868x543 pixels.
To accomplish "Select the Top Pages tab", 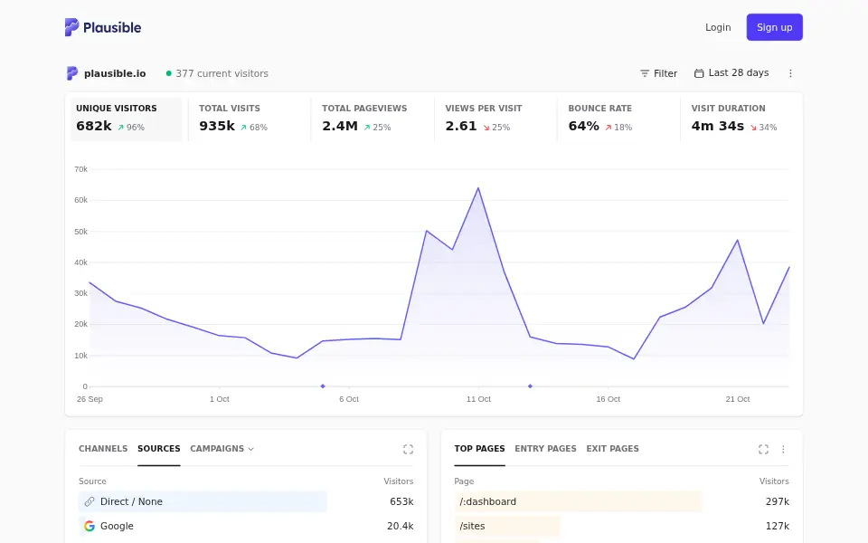I will pos(479,449).
